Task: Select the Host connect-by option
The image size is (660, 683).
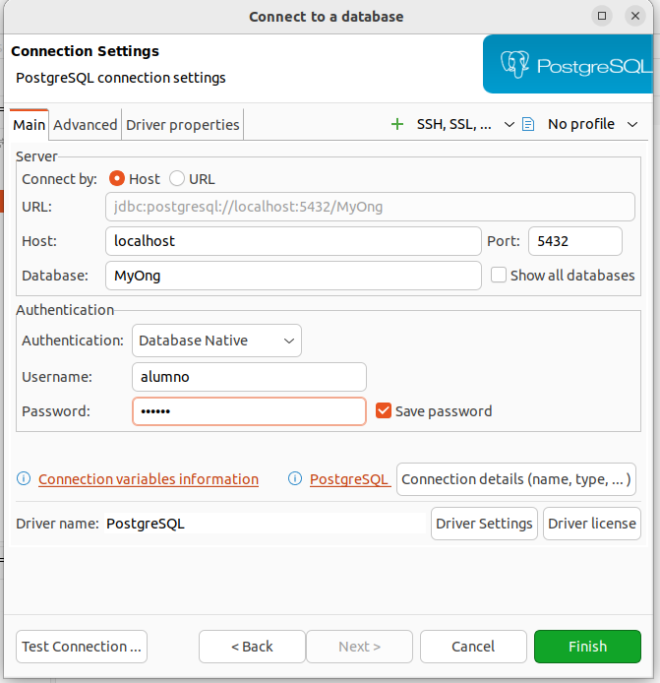Action: click(x=117, y=179)
